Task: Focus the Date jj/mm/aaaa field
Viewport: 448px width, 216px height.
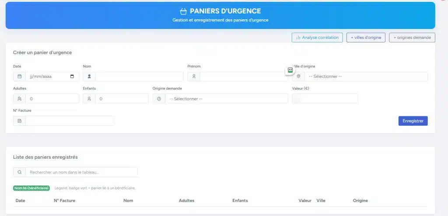Action: tap(52, 77)
